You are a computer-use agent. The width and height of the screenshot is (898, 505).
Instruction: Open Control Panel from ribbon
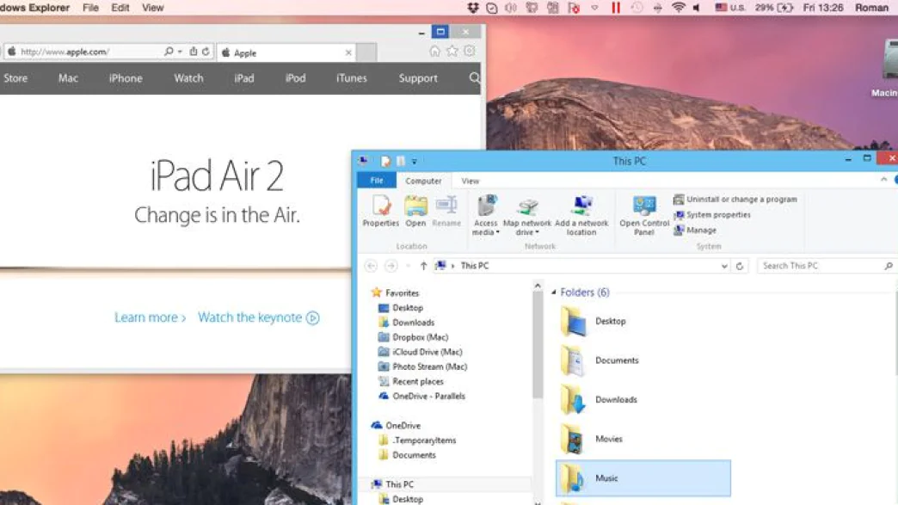(x=644, y=215)
